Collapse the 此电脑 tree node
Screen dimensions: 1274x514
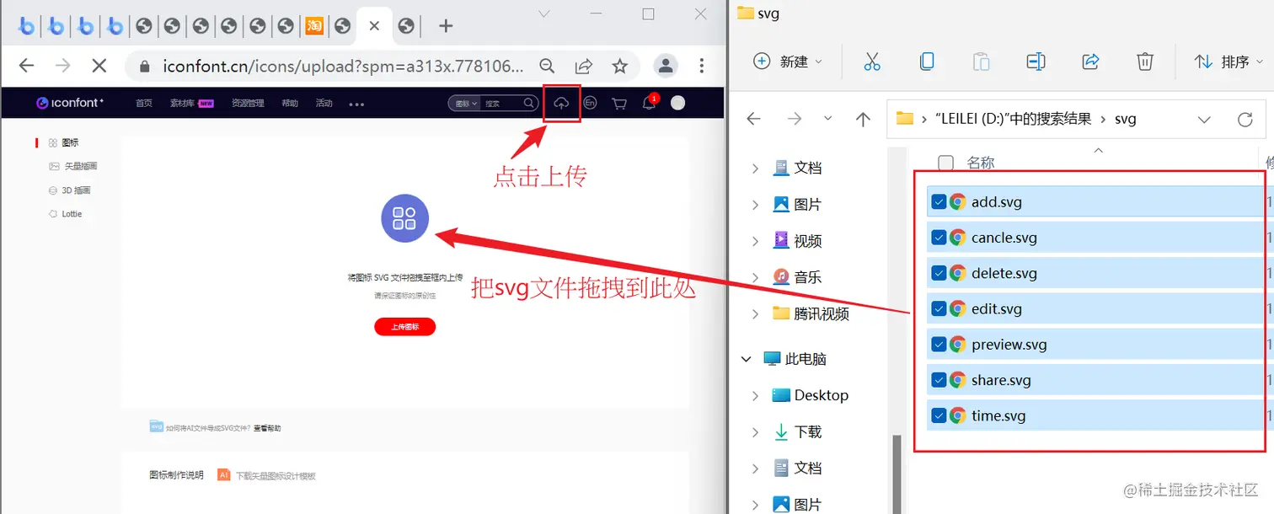746,359
